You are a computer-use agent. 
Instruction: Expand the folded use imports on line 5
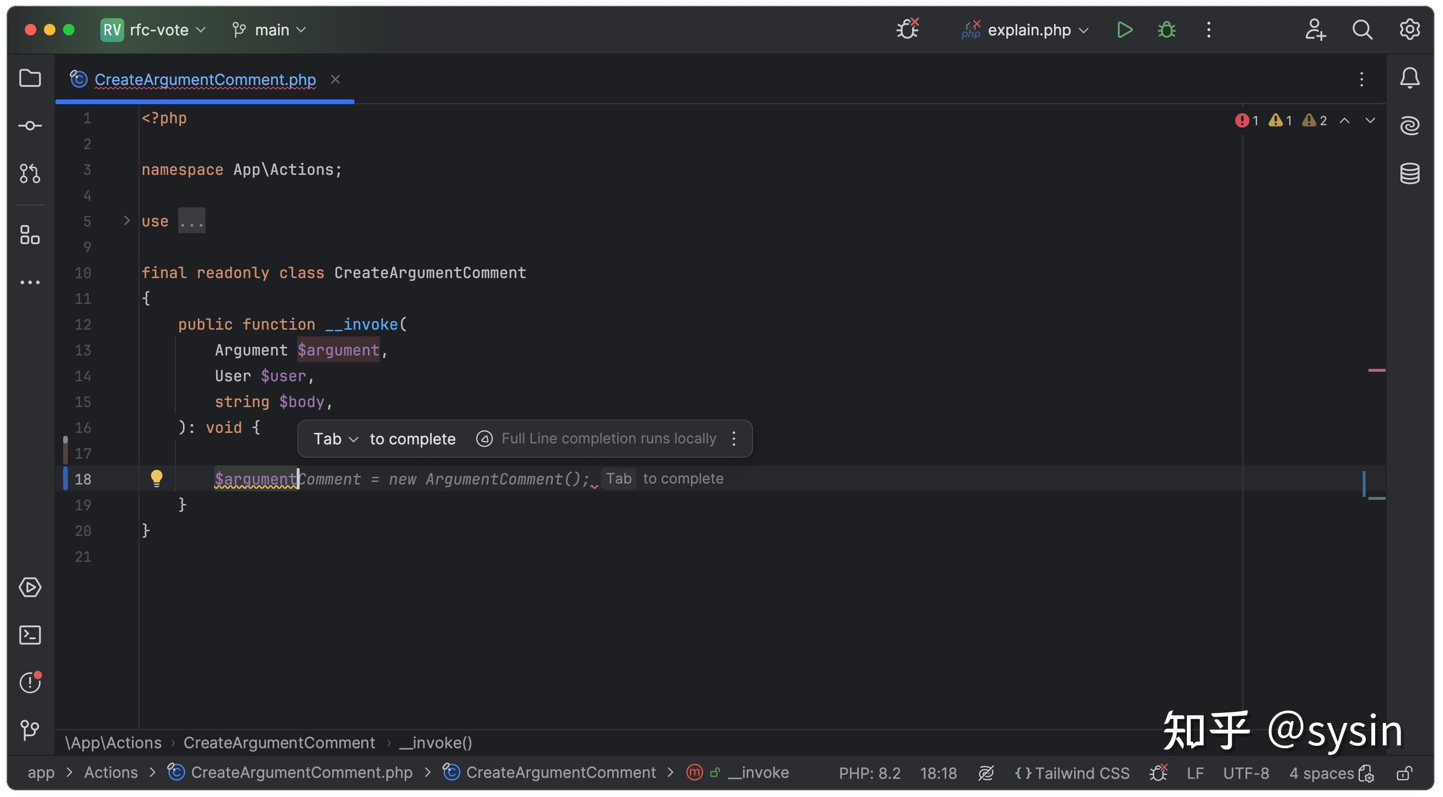(x=192, y=220)
